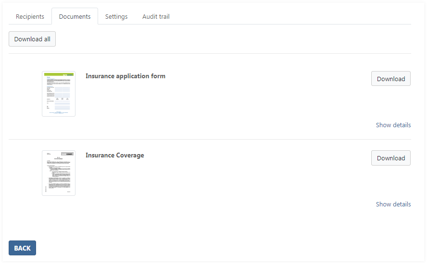Expand Show details under Insurance Coverage
The image size is (427, 264).
[393, 204]
